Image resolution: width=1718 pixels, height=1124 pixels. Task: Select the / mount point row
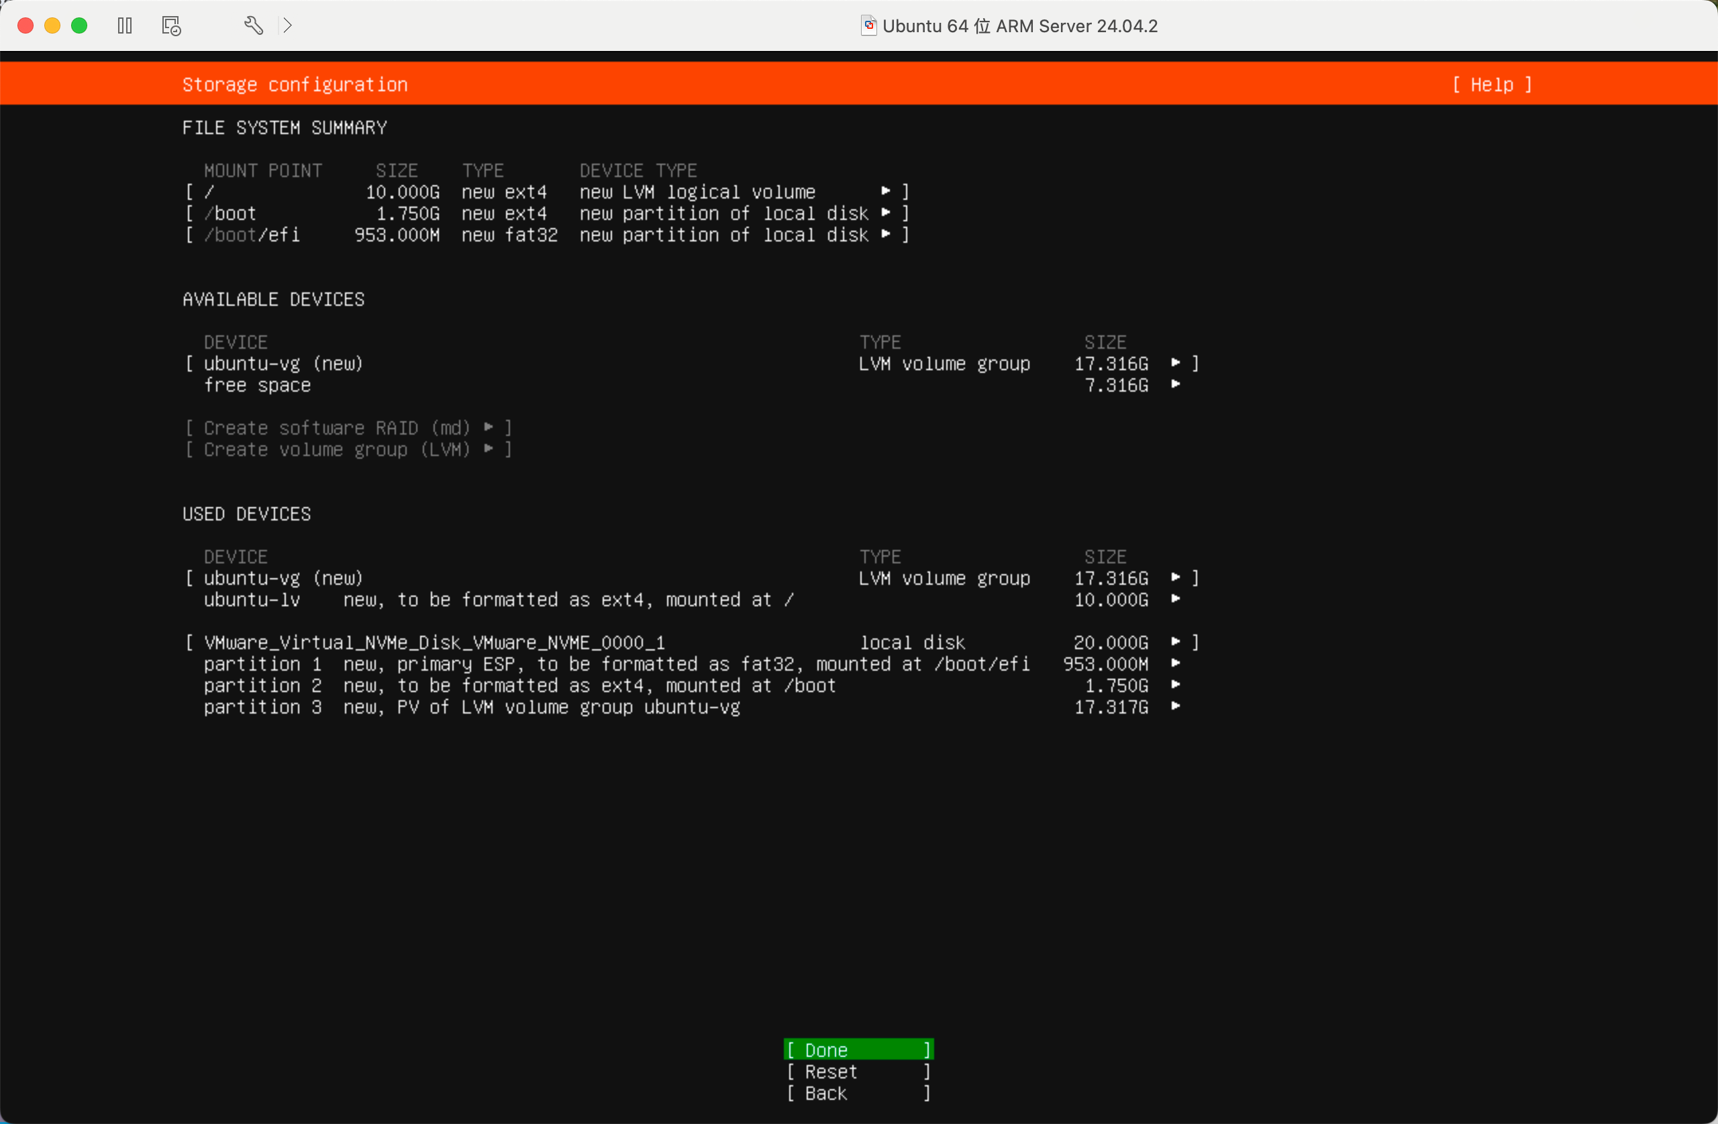coord(547,192)
